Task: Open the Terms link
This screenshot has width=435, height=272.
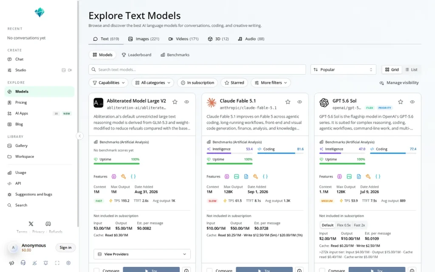Action: pos(22,232)
